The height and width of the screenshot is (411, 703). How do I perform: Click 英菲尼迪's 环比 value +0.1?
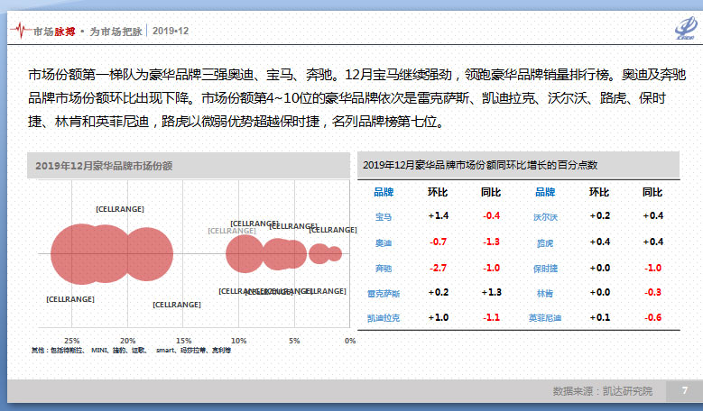click(600, 317)
